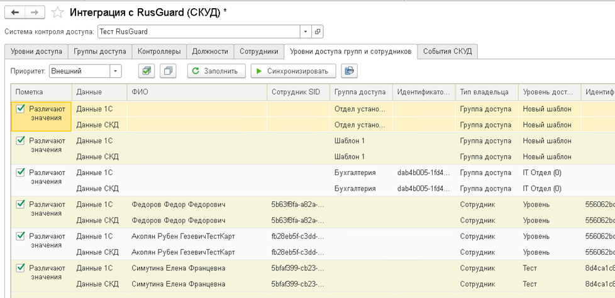The width and height of the screenshot is (615, 298).
Task: Click the Система контроля доступа input field
Action: click(x=198, y=31)
